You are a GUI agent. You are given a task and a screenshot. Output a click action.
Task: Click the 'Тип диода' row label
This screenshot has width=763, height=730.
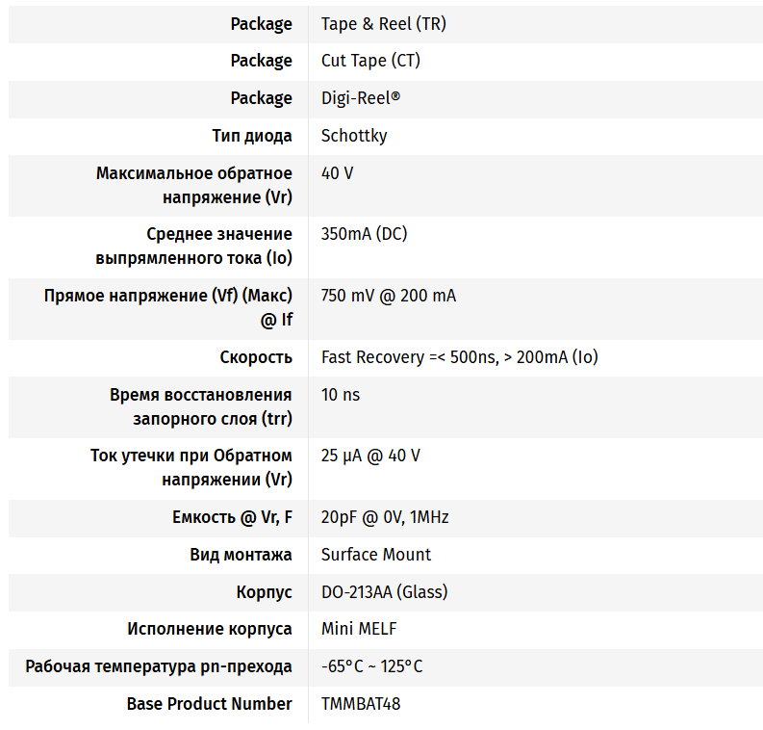(251, 136)
